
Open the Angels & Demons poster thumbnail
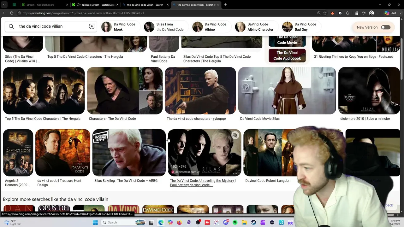tap(18, 153)
